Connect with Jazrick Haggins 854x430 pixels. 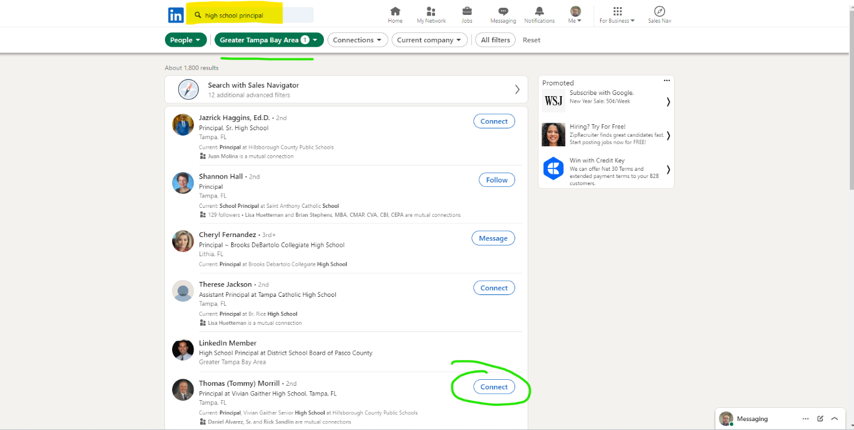pos(494,121)
